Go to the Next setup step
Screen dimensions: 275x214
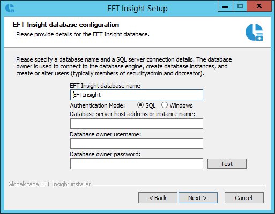point(198,198)
